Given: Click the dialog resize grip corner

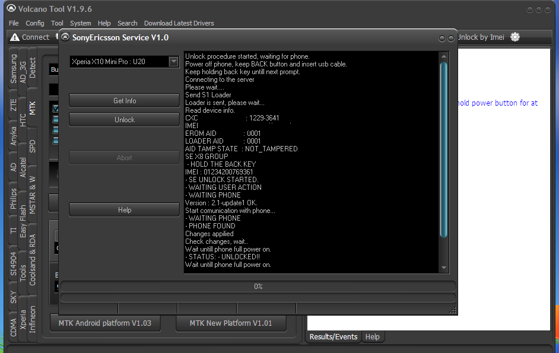Looking at the screenshot, I should [x=452, y=310].
